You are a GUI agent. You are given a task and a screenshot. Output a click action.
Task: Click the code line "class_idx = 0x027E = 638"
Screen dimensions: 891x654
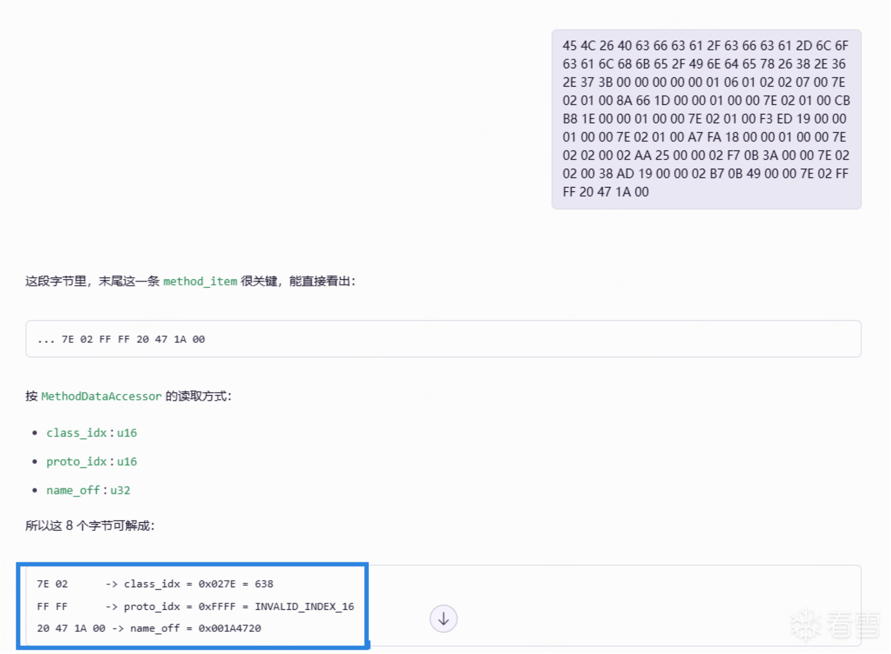click(x=155, y=584)
